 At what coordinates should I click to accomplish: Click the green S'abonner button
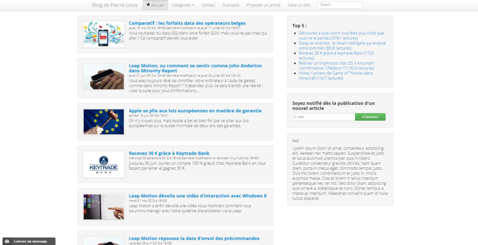click(x=370, y=117)
